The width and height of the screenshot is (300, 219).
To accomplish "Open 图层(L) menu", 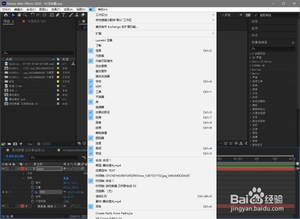I will click(43, 10).
